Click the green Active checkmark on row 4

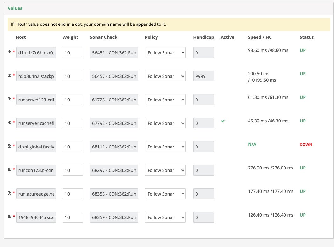[x=223, y=121]
